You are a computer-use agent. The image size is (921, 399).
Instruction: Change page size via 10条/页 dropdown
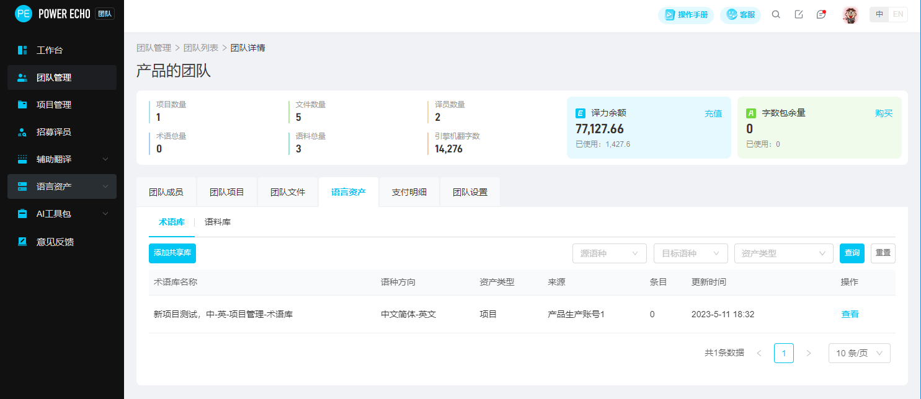point(860,353)
